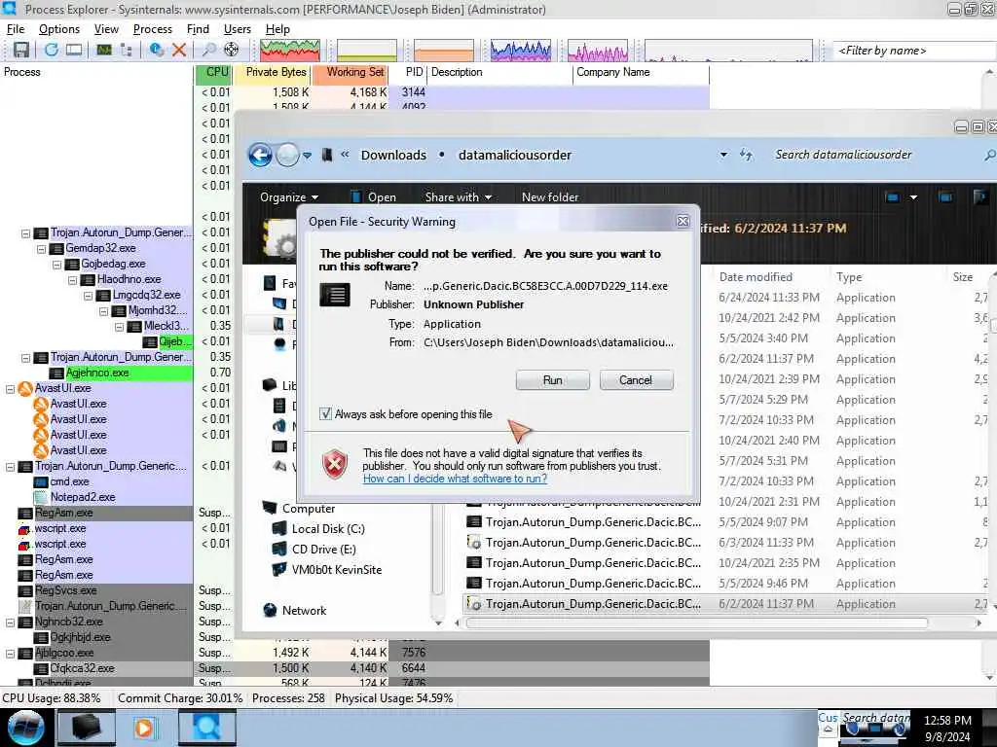
Task: Click the Explorer Back arrow button
Action: [x=260, y=155]
